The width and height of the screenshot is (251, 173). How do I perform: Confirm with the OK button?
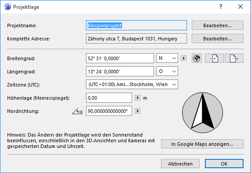point(224,164)
